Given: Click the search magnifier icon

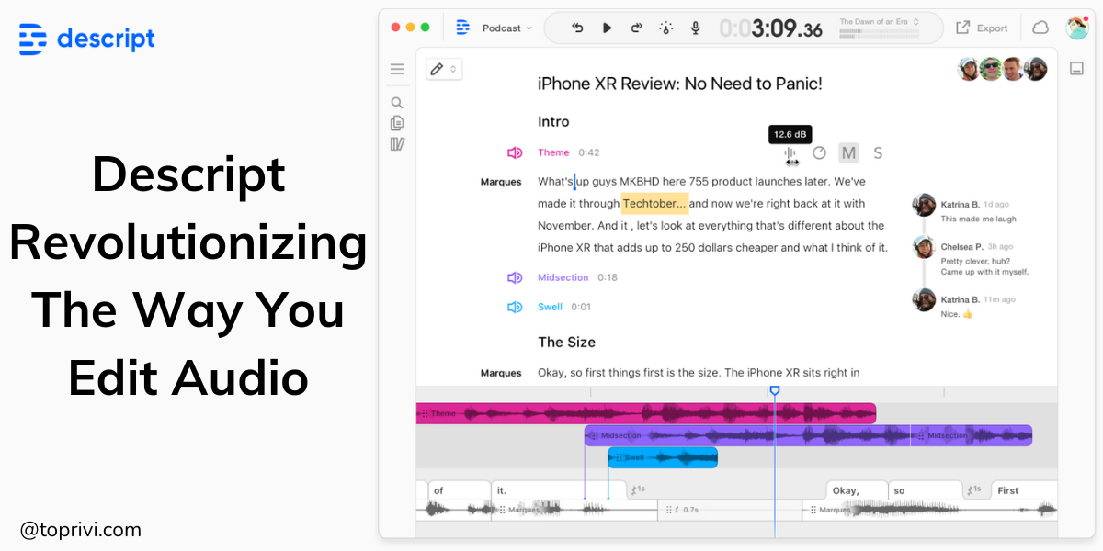Looking at the screenshot, I should click(397, 103).
